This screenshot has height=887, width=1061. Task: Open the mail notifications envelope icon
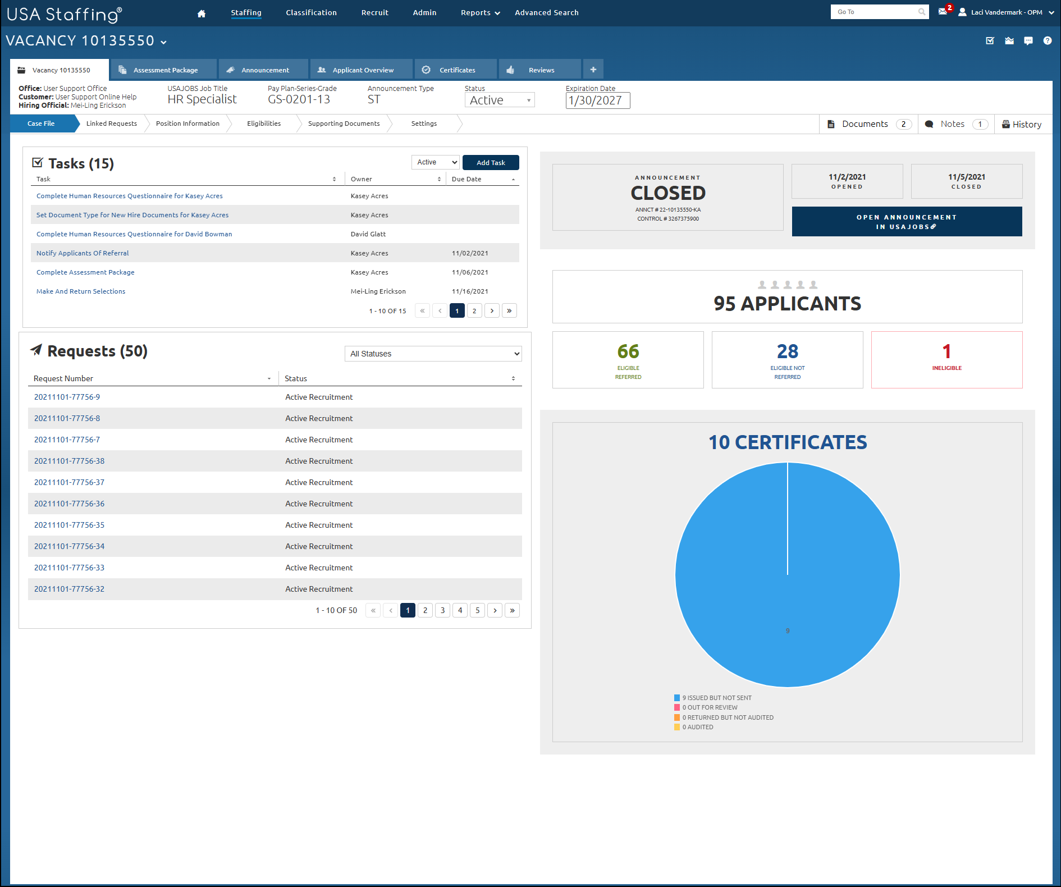[x=943, y=12]
